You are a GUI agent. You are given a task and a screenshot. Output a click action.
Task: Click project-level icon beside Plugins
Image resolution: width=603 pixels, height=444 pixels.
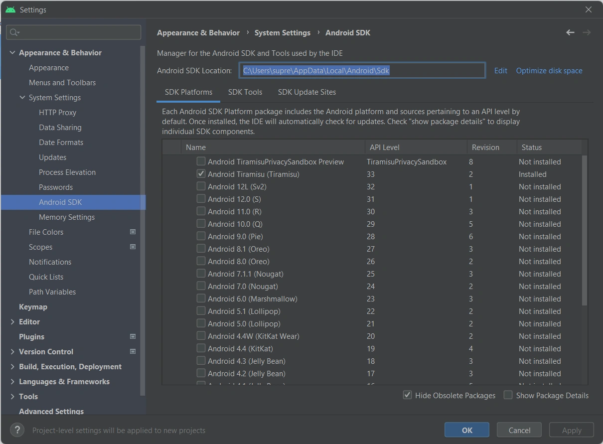click(x=133, y=336)
